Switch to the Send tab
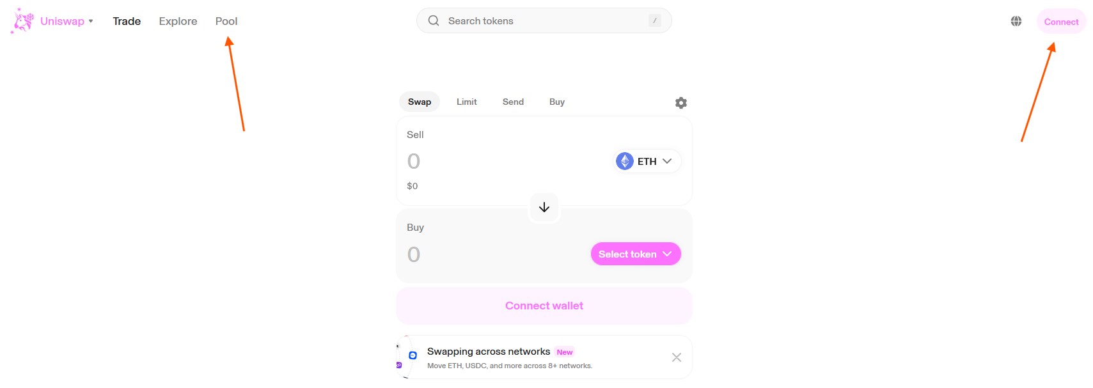 tap(513, 102)
